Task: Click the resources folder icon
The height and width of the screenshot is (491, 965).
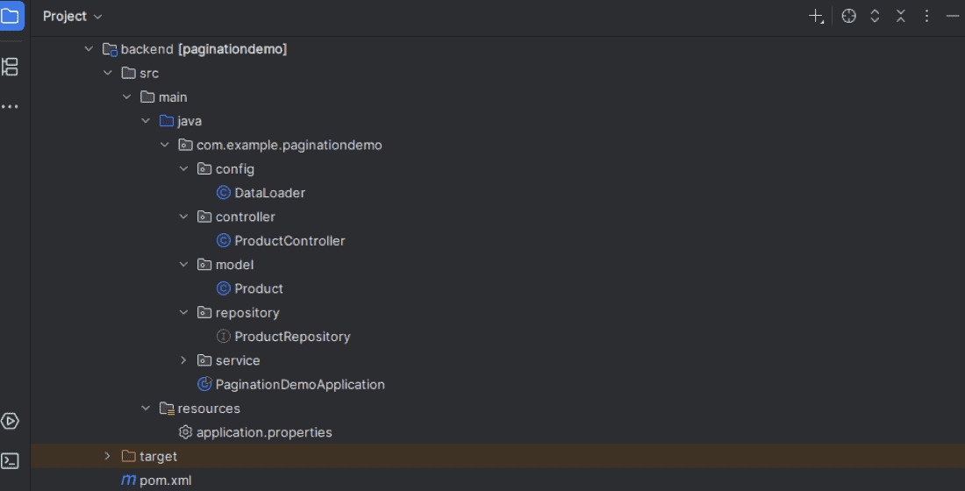Action: pyautogui.click(x=167, y=409)
